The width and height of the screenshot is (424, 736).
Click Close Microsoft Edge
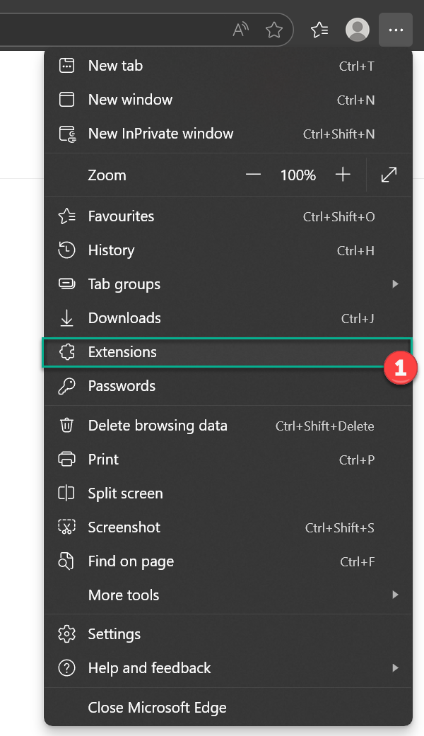[x=156, y=707]
